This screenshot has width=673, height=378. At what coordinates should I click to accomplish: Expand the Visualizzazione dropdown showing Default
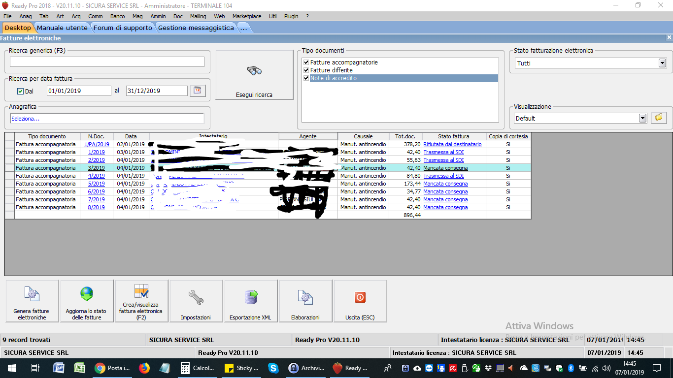(x=642, y=118)
